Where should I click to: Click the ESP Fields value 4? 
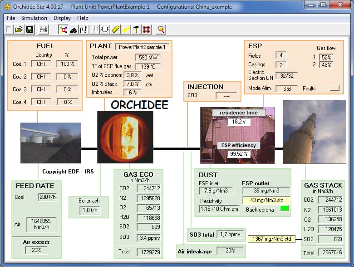pos(281,55)
